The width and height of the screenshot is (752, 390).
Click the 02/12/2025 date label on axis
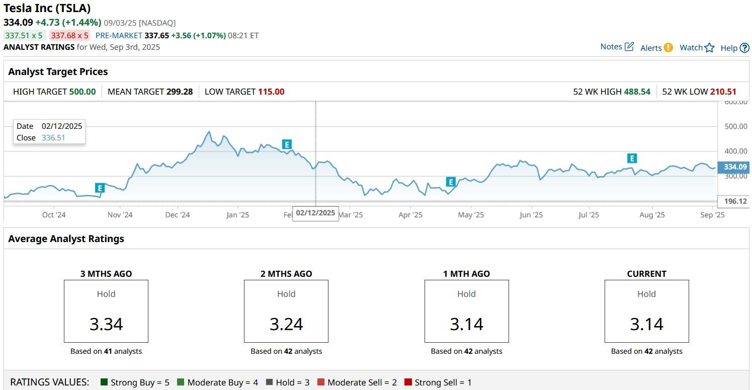(x=315, y=213)
